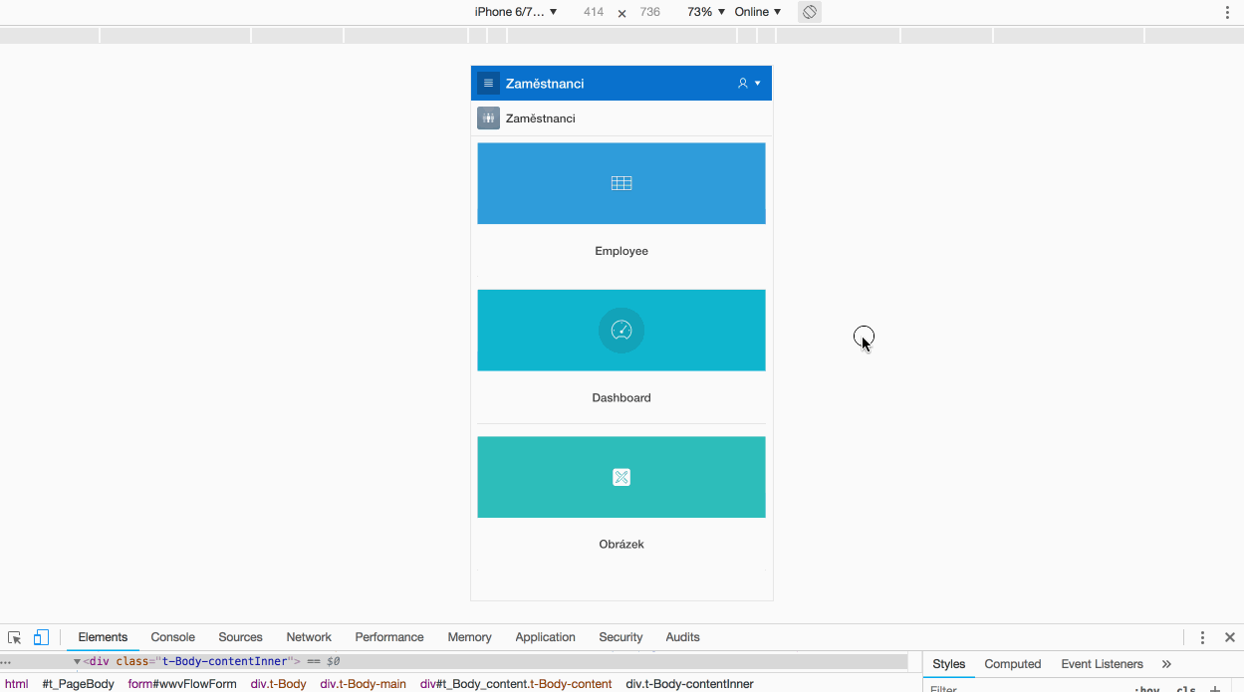
Task: Open the device toolbar more options menu
Action: (1227, 12)
